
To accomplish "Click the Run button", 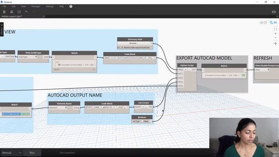I will tap(32, 153).
